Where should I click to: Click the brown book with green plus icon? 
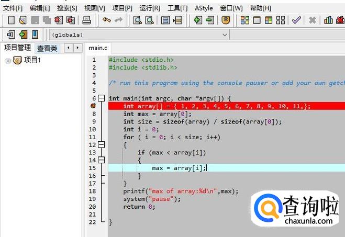(23, 35)
